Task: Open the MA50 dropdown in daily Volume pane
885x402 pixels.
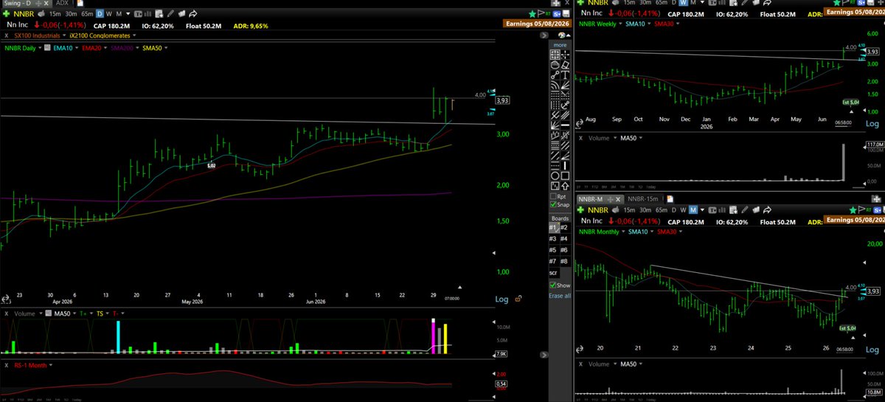Action: tap(74, 313)
